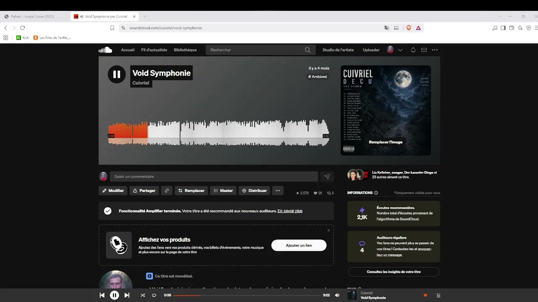Click the translate page icon in address bar

point(387,28)
